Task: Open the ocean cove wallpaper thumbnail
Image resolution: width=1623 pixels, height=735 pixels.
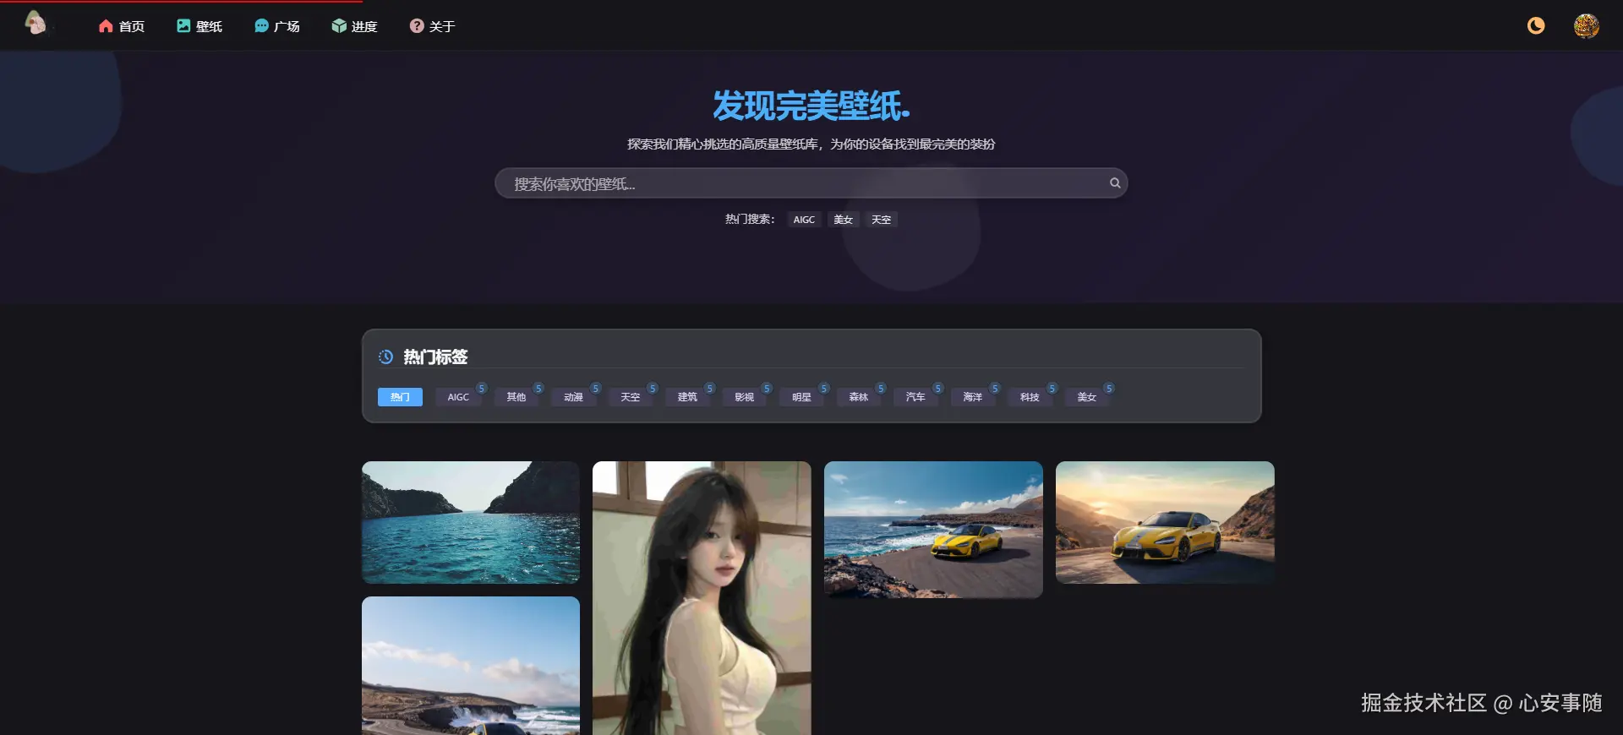Action: pyautogui.click(x=471, y=522)
